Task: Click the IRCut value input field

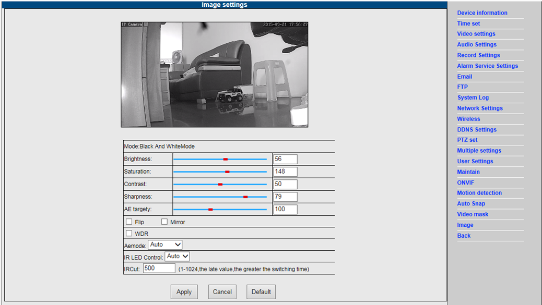Action: pyautogui.click(x=159, y=268)
